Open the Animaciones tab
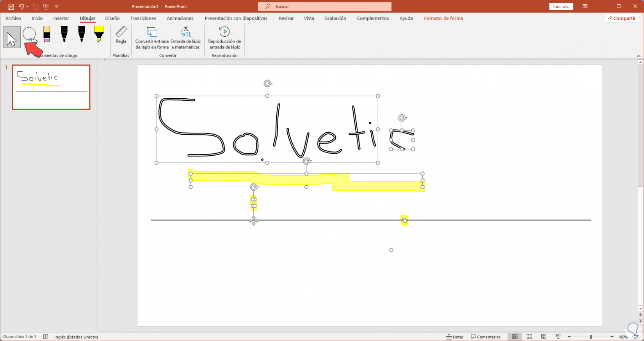The height and width of the screenshot is (341, 644). [180, 18]
